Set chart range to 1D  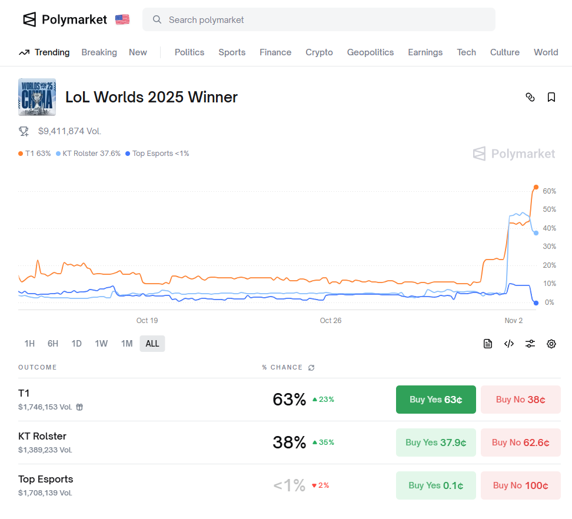[77, 344]
